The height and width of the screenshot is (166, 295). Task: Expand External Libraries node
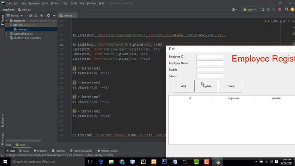(7, 34)
